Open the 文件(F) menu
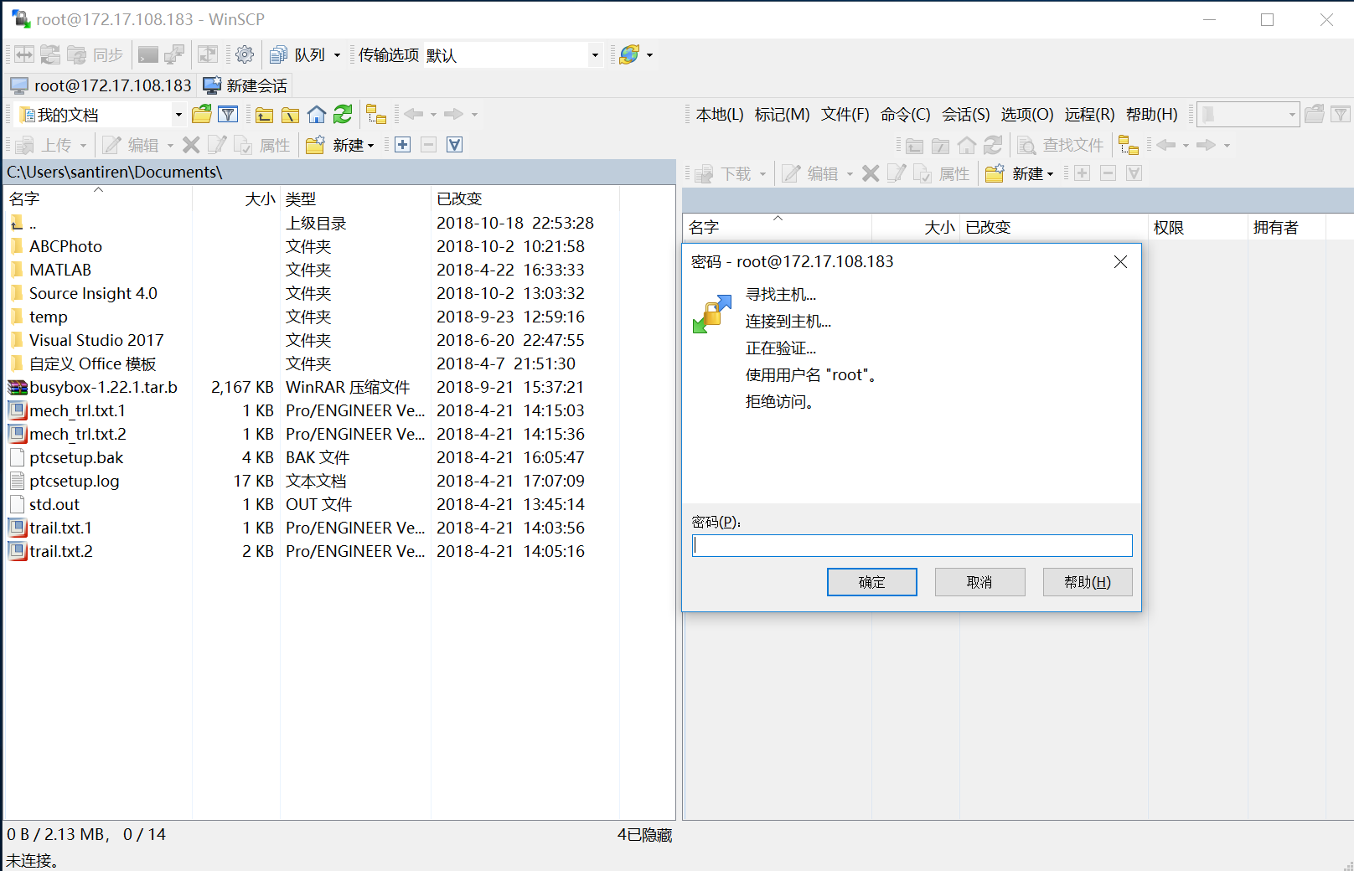The height and width of the screenshot is (871, 1354). click(845, 115)
